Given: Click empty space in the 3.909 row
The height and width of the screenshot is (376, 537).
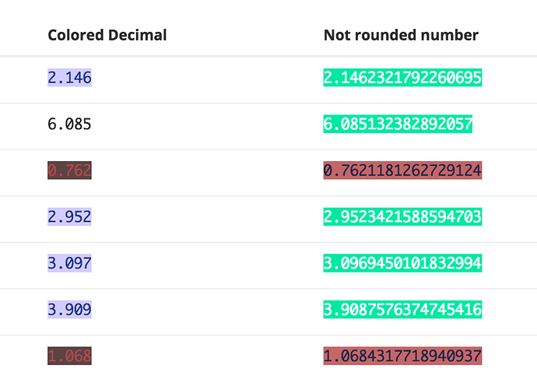Looking at the screenshot, I should click(205, 311).
